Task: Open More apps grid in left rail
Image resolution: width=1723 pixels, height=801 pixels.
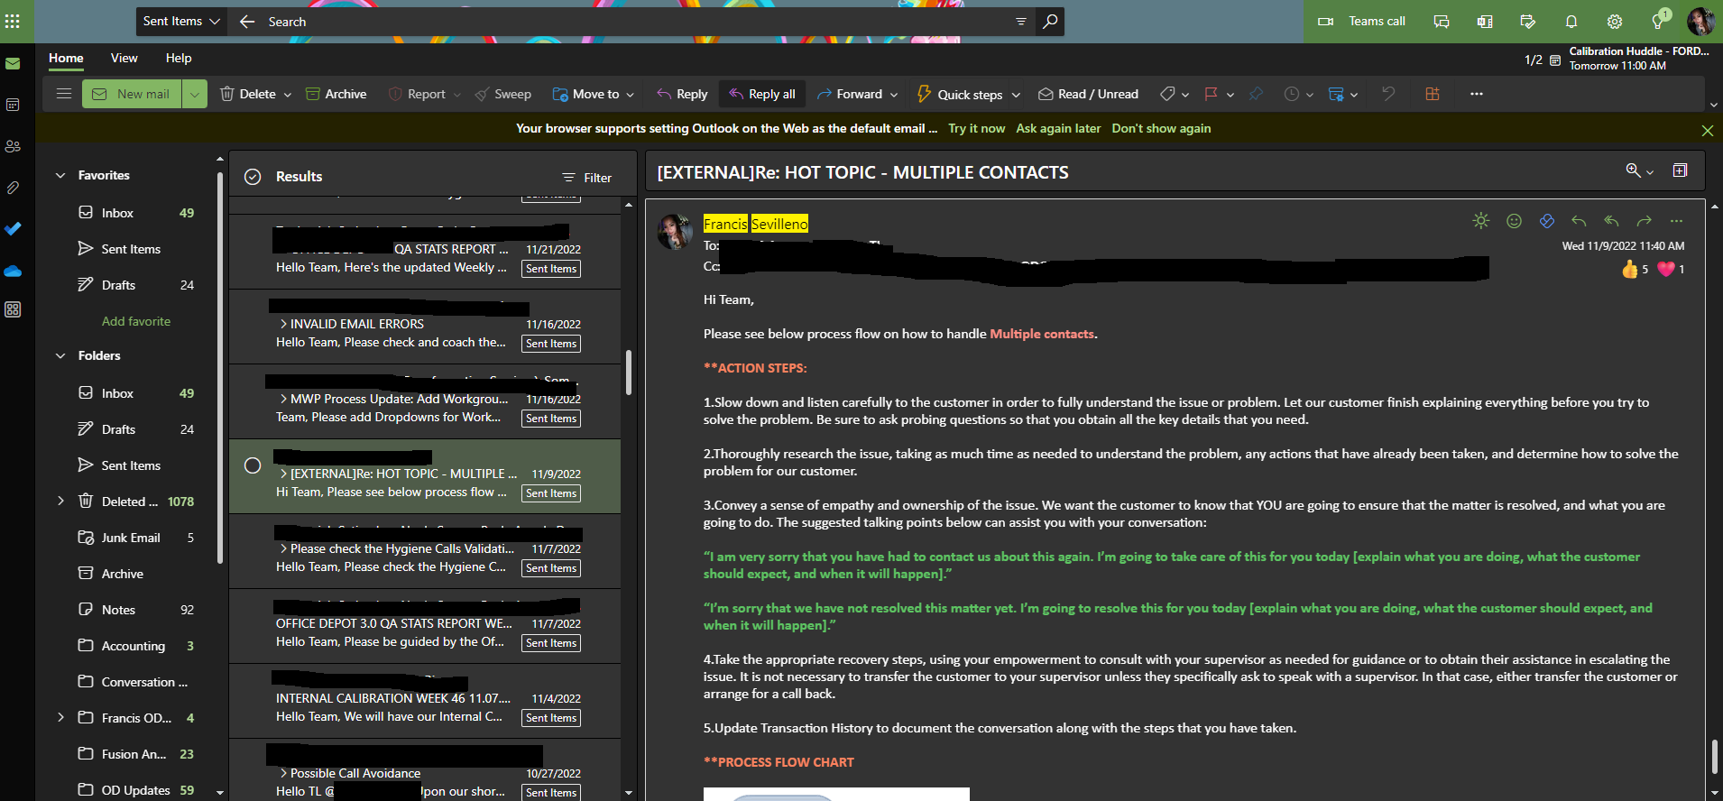Action: click(13, 309)
